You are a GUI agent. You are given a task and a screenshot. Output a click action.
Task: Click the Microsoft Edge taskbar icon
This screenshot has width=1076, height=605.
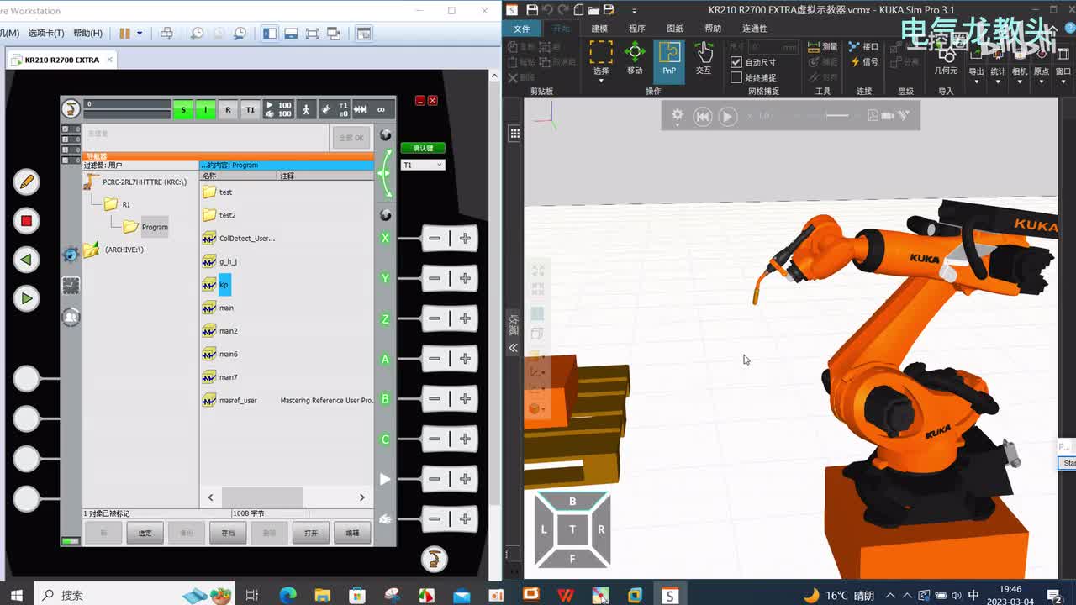point(287,595)
